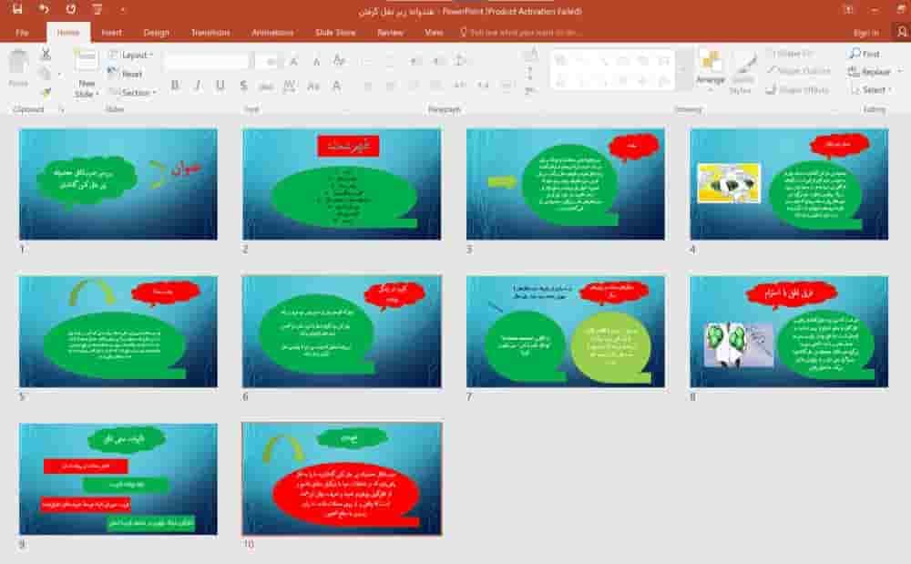This screenshot has height=564, width=911.
Task: Open the Layout dropdown
Action: point(131,55)
